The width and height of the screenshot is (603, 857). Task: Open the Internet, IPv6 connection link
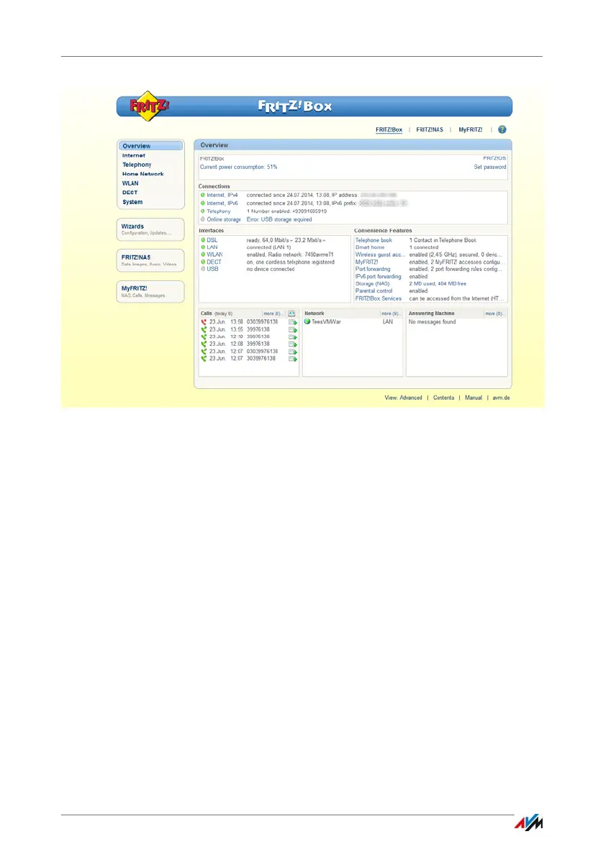tap(222, 203)
